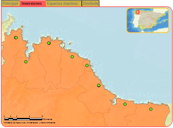This screenshot has width=173, height=128.
Task: Select the green marker in the small coastal municipality
Action: pyautogui.click(x=87, y=66)
